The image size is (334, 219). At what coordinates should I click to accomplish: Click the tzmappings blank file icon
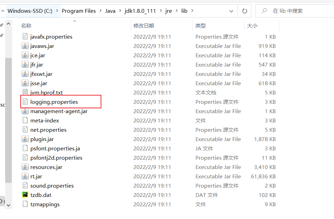pos(25,204)
